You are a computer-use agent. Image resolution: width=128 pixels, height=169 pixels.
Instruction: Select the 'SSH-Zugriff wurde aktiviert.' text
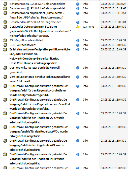point(27,40)
